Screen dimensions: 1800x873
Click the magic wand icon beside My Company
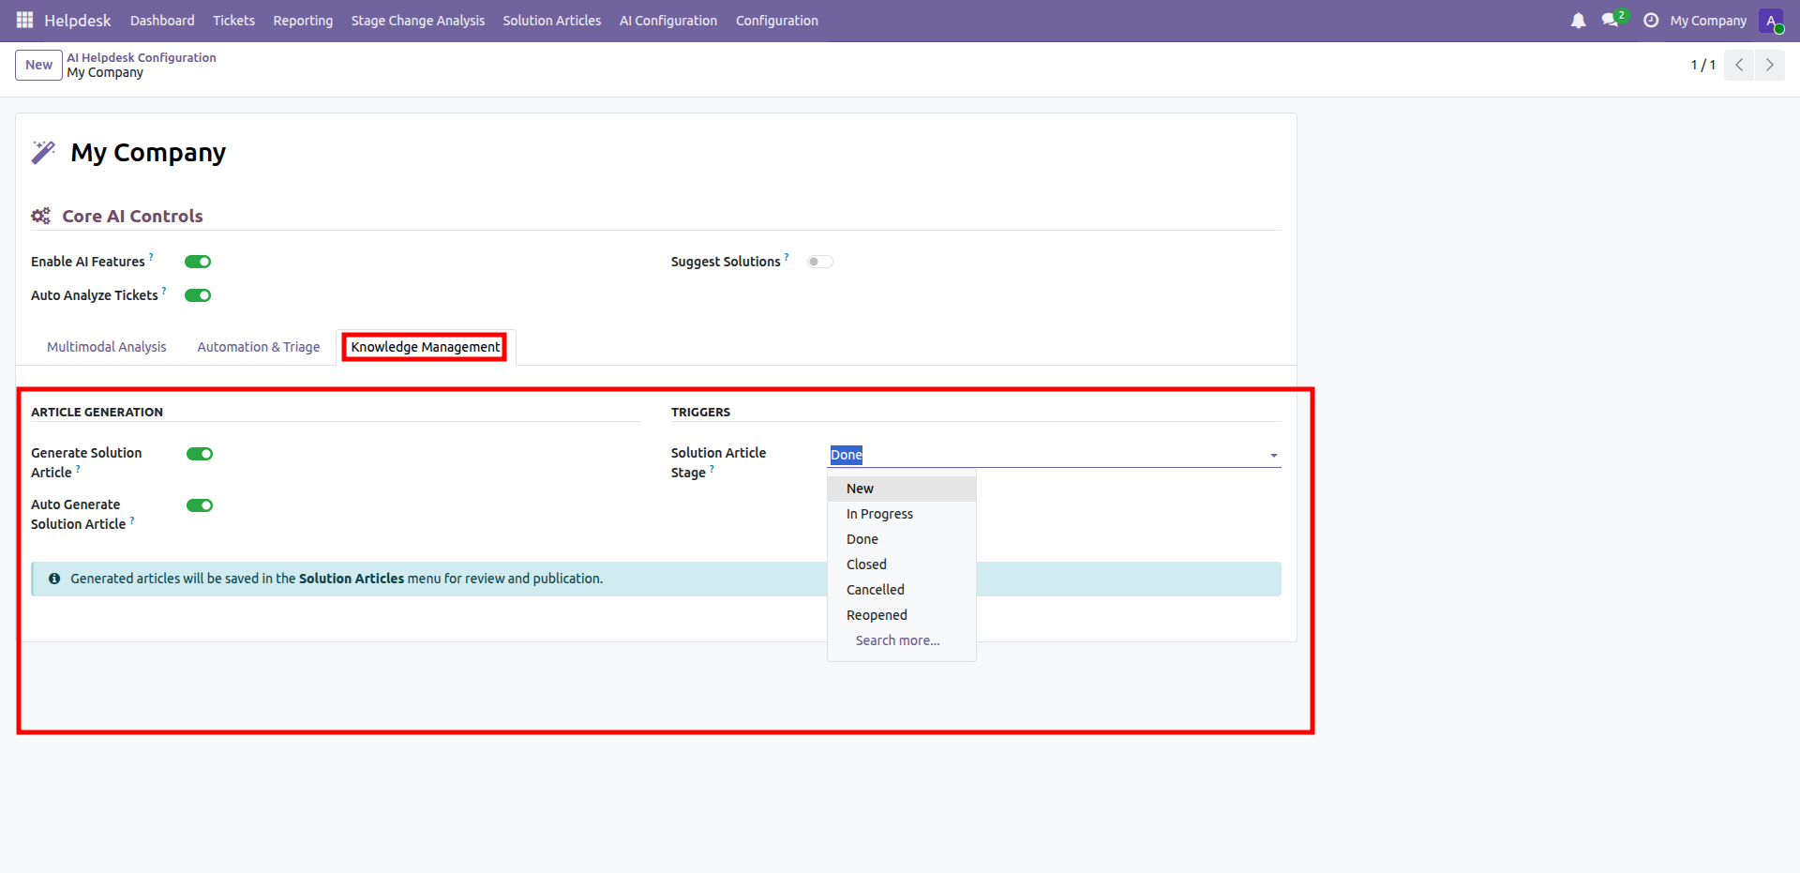coord(43,152)
